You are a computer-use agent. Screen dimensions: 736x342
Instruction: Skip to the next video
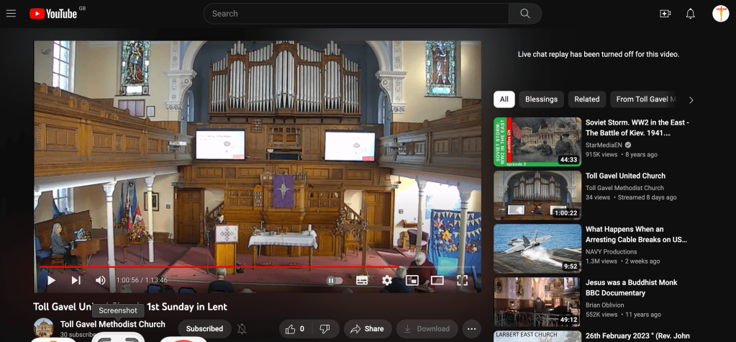76,280
